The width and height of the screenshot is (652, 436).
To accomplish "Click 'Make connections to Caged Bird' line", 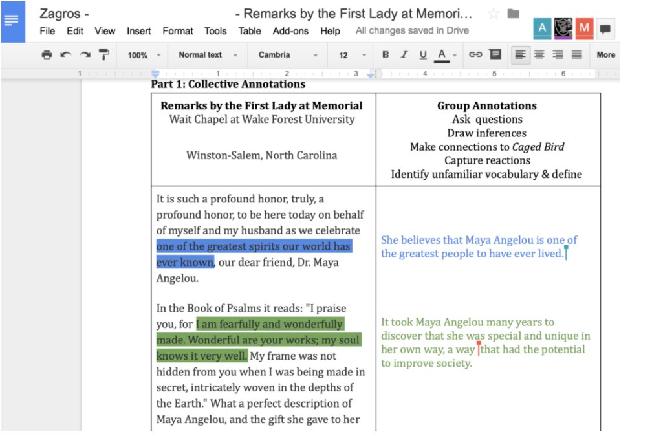I will point(487,147).
